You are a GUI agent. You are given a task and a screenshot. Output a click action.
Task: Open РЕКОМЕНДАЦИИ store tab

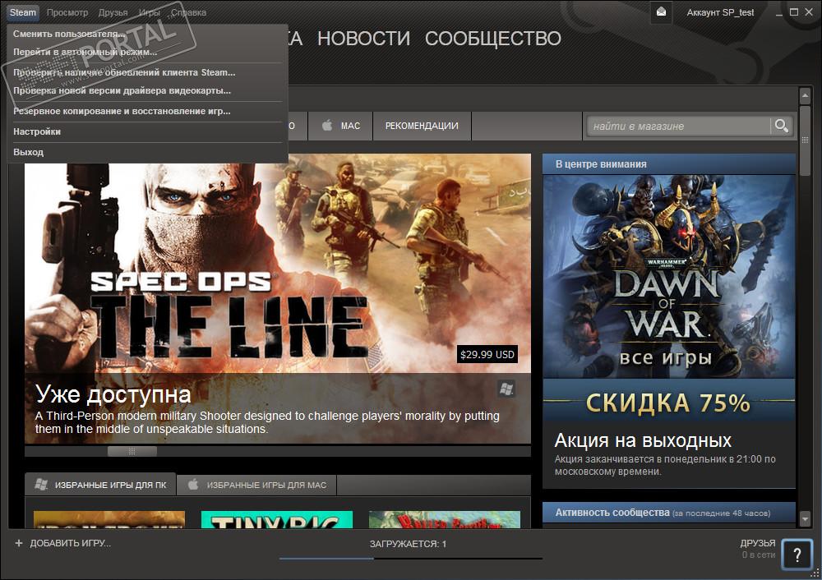422,126
